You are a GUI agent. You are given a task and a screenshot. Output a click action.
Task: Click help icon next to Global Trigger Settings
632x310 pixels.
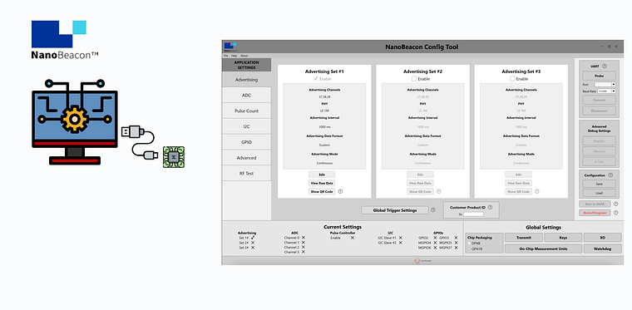[433, 209]
